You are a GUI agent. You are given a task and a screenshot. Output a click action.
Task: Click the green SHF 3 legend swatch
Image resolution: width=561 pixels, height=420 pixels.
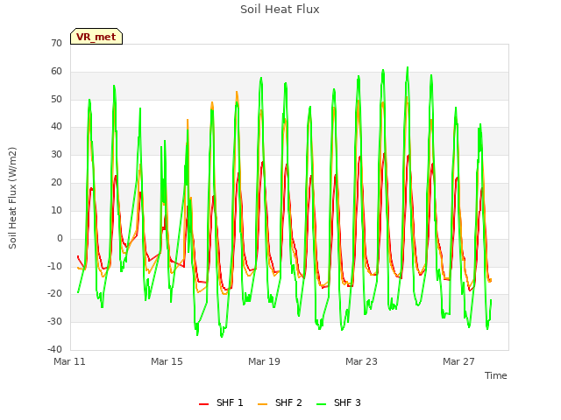tap(322, 404)
